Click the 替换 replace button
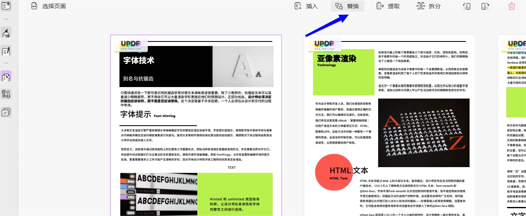The image size is (526, 216). tap(347, 6)
